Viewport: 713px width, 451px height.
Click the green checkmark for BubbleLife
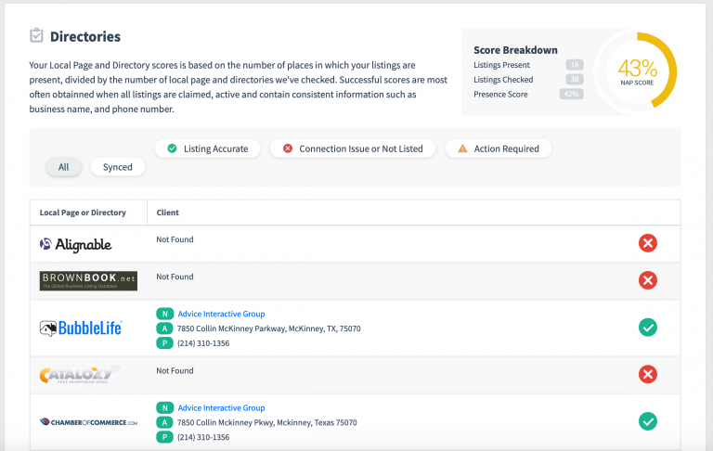648,327
